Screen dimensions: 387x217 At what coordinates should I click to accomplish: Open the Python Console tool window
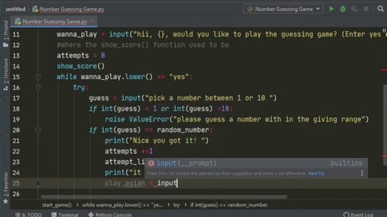[110, 215]
